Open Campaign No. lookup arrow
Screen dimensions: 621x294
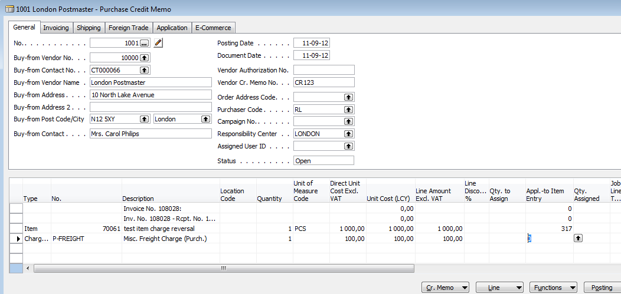[348, 121]
